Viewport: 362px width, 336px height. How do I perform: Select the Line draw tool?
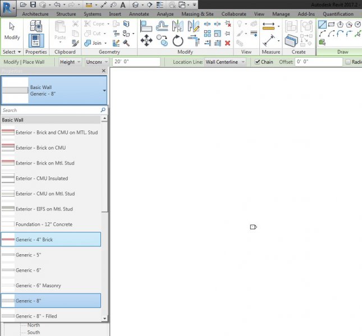tap(322, 24)
